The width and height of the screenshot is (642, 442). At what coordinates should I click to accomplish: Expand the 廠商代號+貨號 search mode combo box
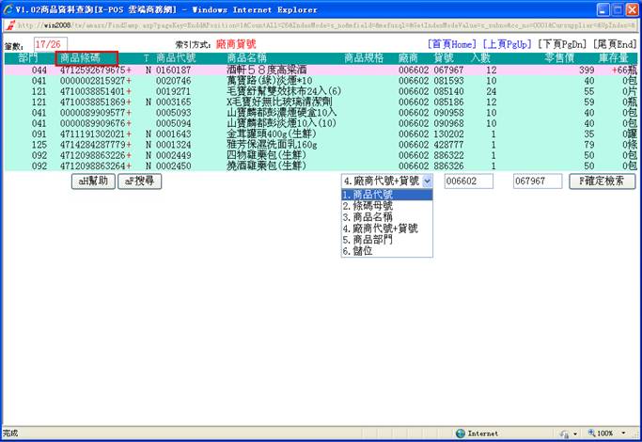427,181
